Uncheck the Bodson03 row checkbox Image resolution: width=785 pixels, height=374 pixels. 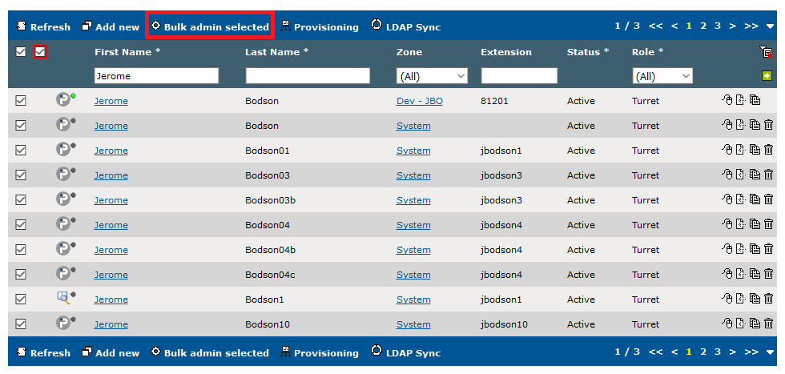coord(21,175)
